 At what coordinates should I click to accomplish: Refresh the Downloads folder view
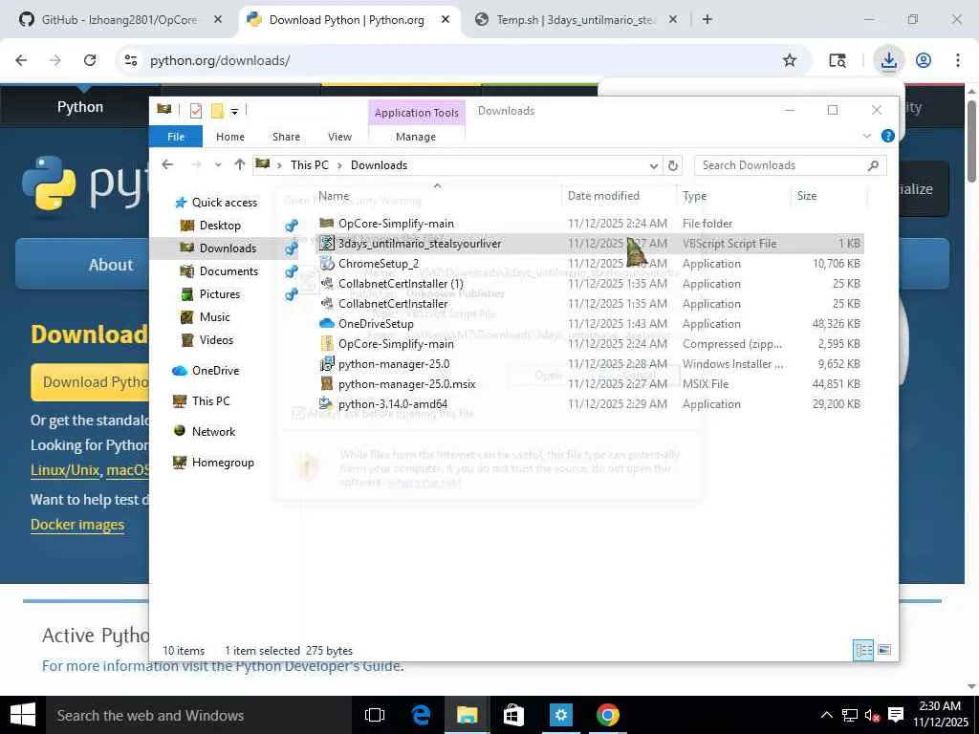point(672,165)
